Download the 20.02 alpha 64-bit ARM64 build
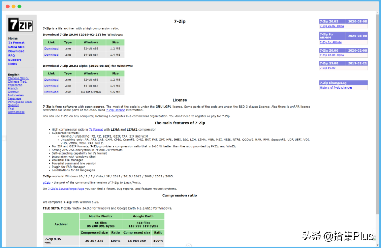This screenshot has width=381, height=248. (51, 92)
